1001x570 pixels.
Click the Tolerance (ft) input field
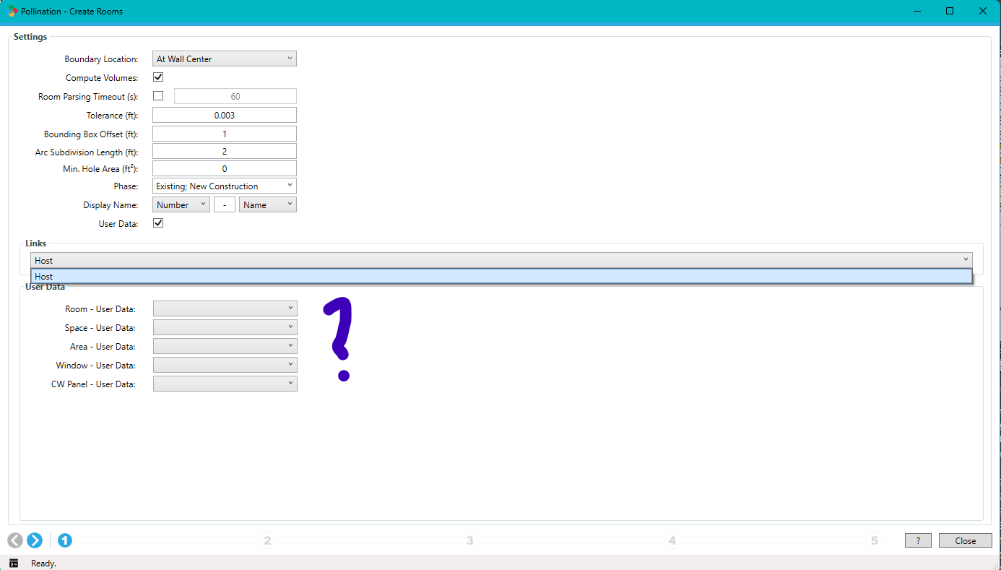click(225, 116)
